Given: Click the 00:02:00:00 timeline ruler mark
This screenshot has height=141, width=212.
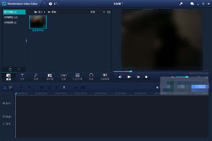Looking at the screenshot, I should (x=101, y=93).
